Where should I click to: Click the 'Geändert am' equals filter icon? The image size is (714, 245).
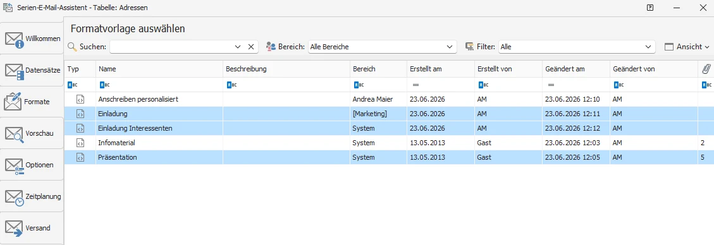[x=551, y=85]
